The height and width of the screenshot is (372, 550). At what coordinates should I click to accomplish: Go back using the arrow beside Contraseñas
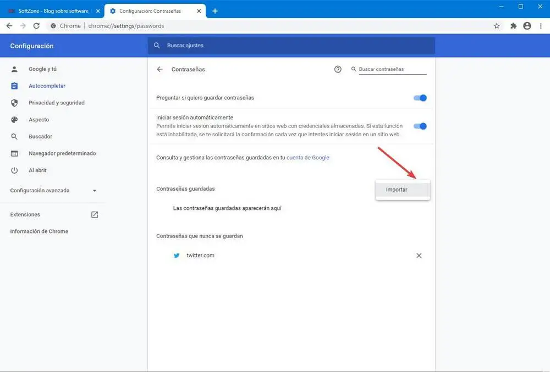point(160,69)
